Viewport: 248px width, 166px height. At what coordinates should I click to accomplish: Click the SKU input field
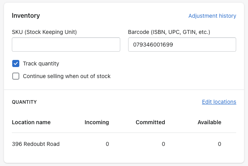pos(66,45)
